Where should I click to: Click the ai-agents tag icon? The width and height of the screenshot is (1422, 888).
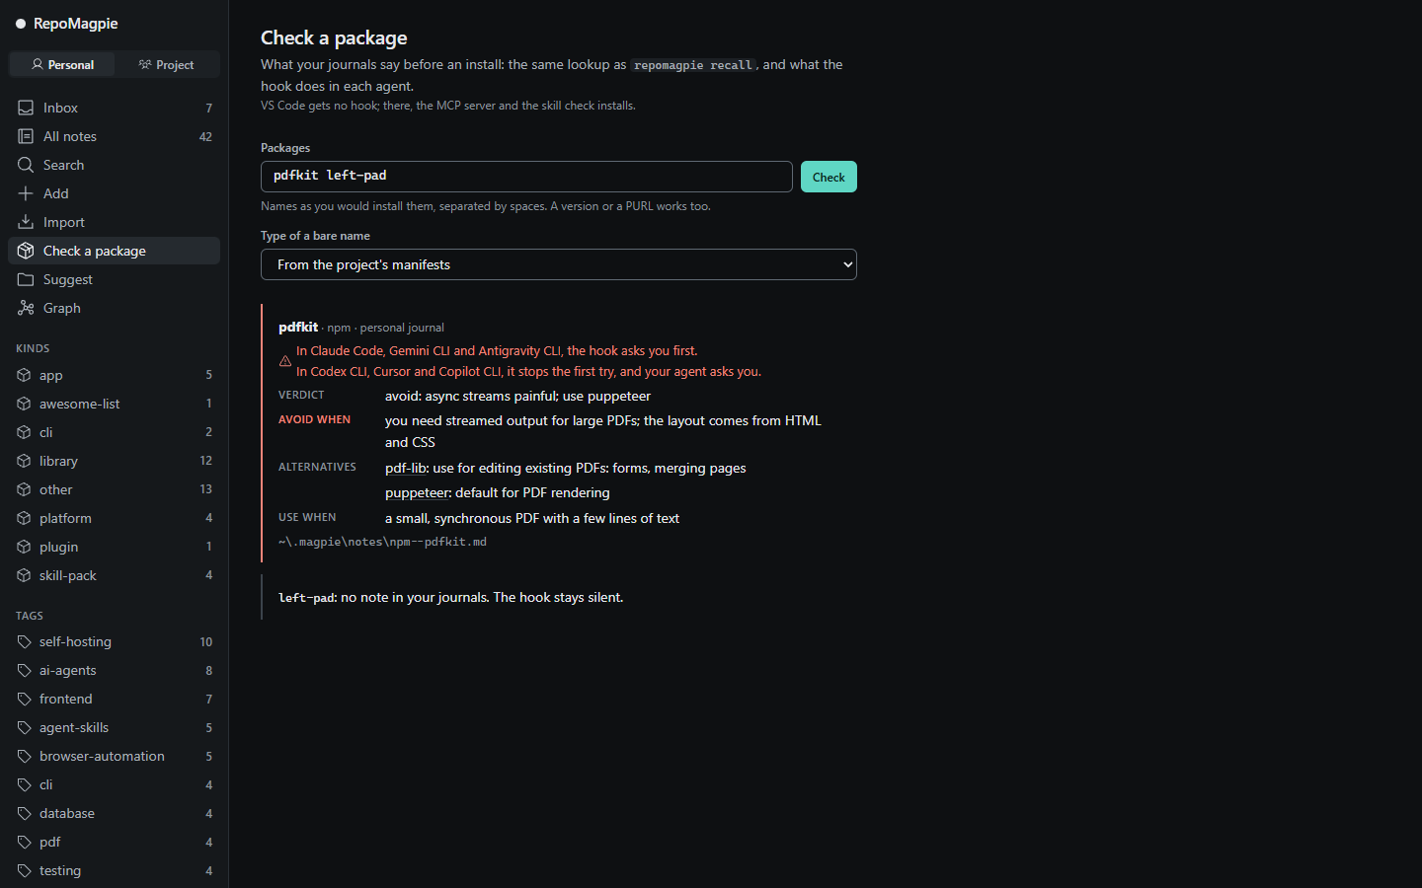pyautogui.click(x=24, y=670)
